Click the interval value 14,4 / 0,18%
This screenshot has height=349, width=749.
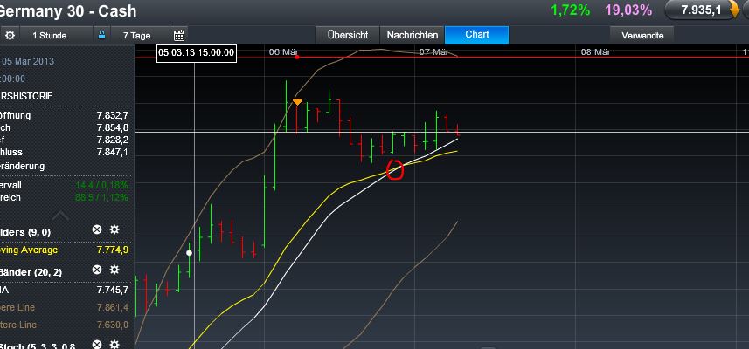pos(101,185)
